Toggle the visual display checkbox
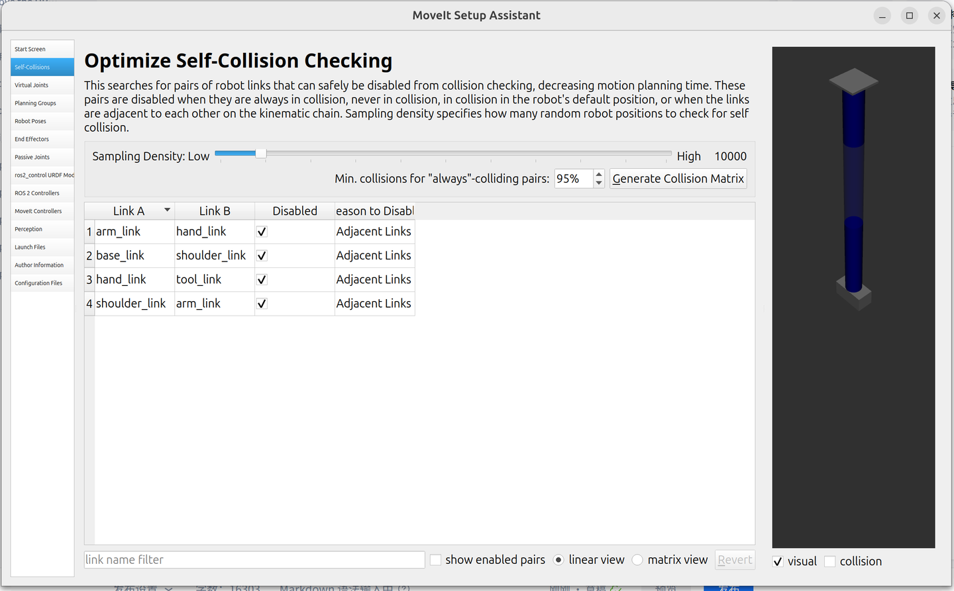The width and height of the screenshot is (954, 591). click(778, 561)
